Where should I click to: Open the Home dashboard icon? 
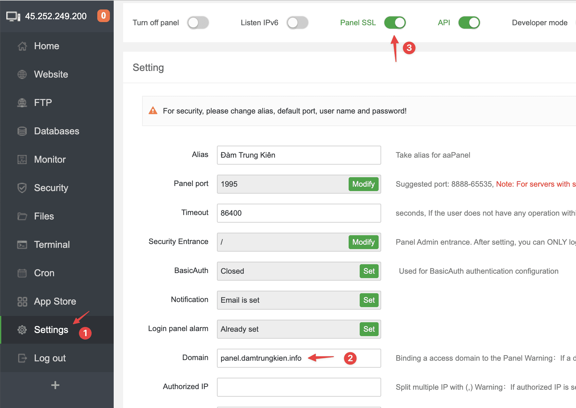(x=22, y=46)
